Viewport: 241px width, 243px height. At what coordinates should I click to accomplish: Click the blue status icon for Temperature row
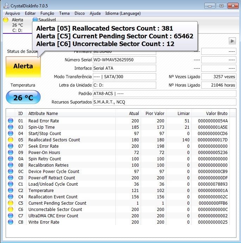tap(11, 191)
